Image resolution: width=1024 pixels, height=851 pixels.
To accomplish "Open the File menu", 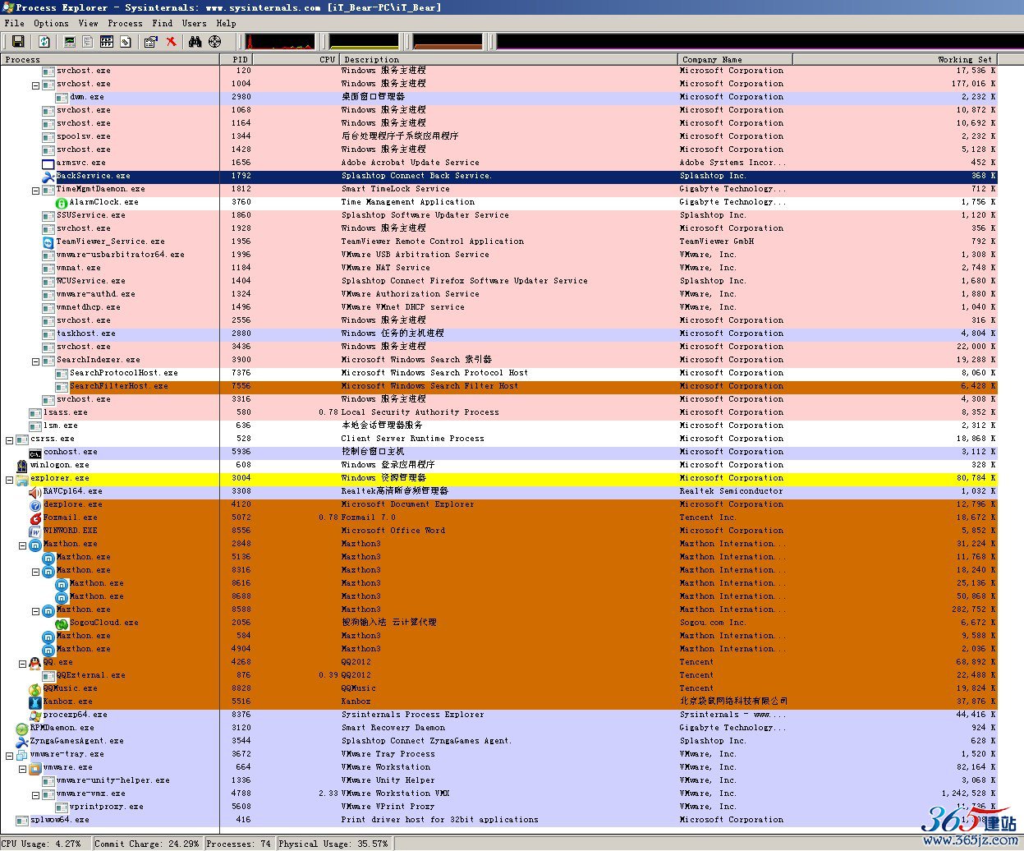I will [x=15, y=23].
